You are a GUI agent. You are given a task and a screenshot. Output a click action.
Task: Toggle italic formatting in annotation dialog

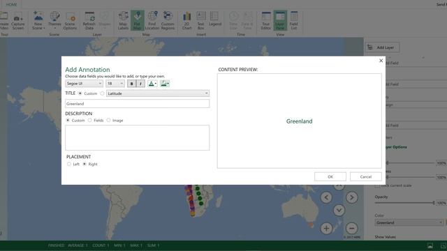click(140, 84)
